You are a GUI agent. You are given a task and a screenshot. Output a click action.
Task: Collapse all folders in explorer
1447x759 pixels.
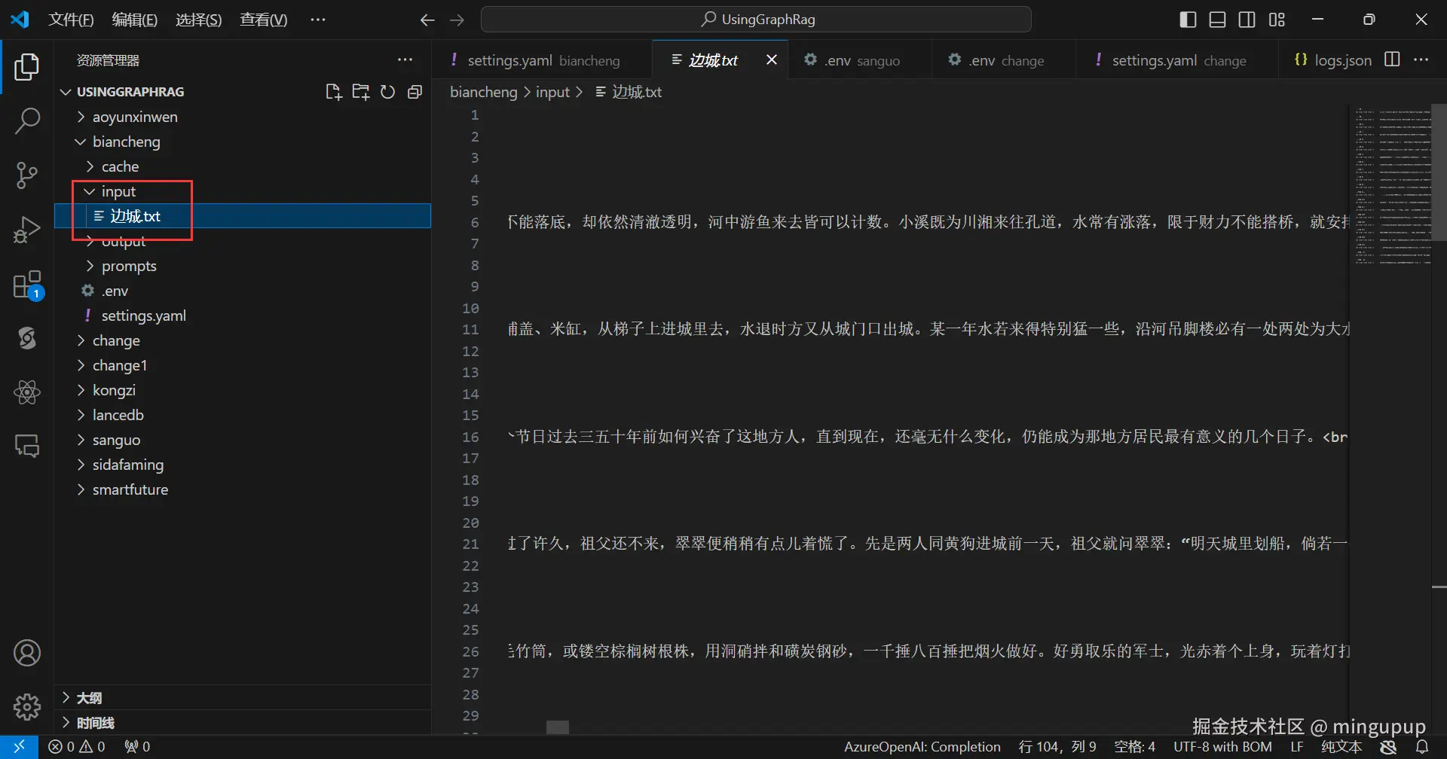click(x=415, y=92)
